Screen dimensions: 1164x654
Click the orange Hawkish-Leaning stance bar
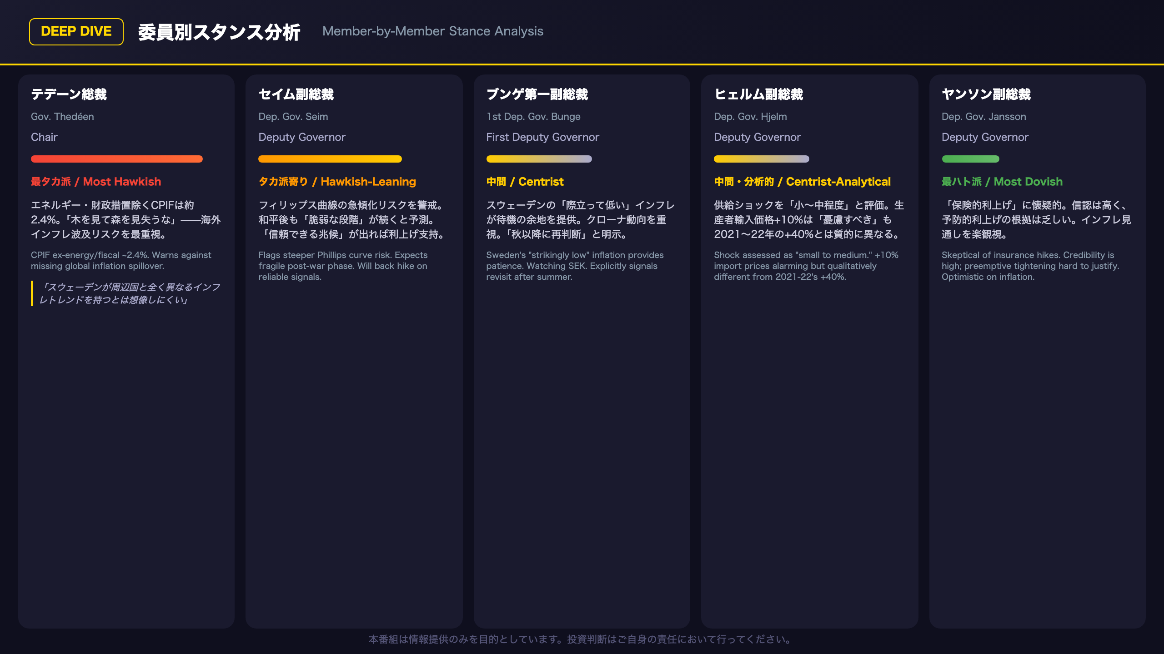[330, 159]
